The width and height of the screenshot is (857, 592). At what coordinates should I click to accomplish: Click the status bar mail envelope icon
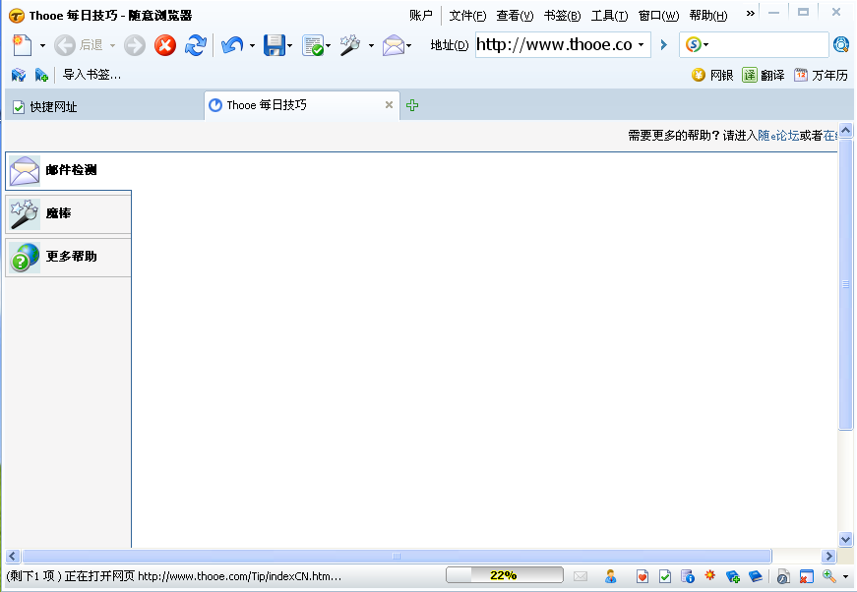(x=581, y=576)
